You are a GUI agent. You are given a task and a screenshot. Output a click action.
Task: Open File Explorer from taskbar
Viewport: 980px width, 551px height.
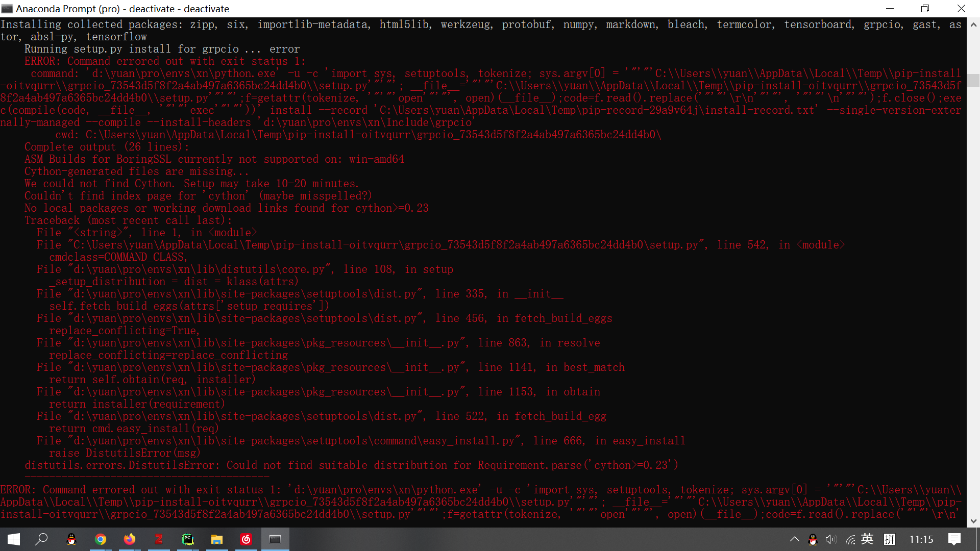tap(217, 539)
